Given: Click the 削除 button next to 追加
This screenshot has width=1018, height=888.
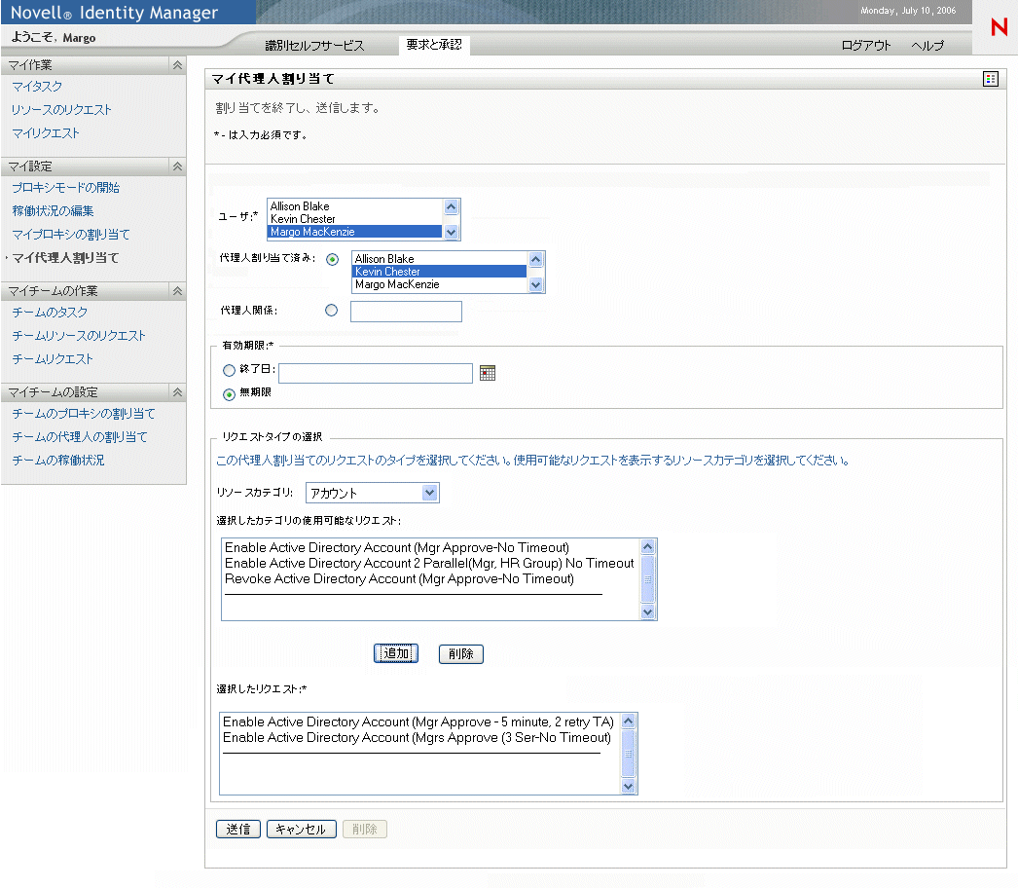Looking at the screenshot, I should pos(461,654).
